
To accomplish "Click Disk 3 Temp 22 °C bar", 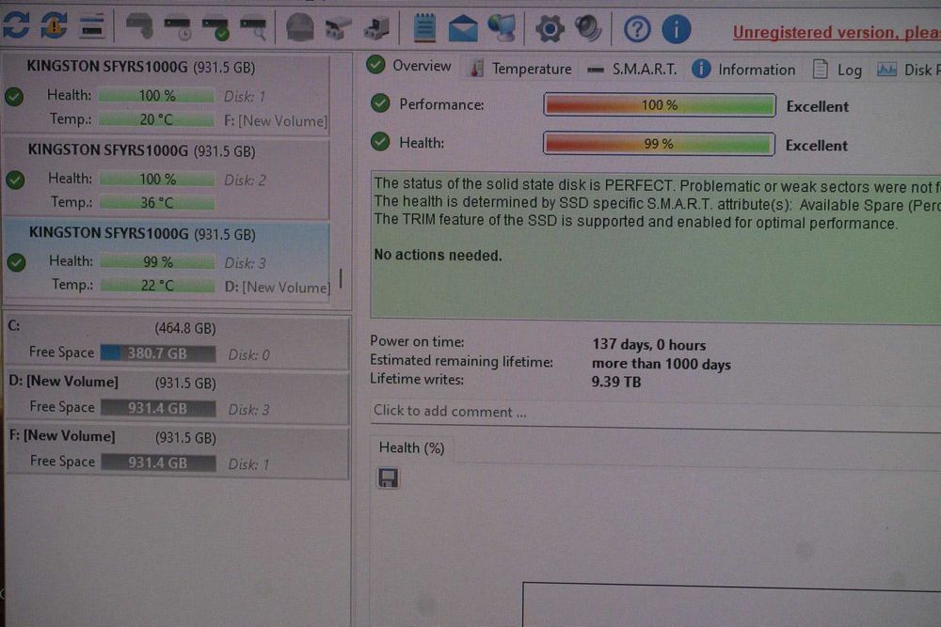I will (x=158, y=286).
